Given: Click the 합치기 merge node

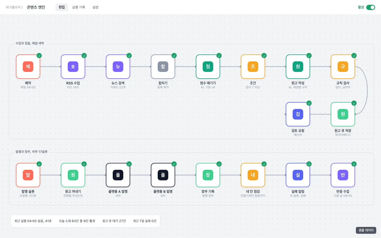Looking at the screenshot, I should tap(163, 67).
